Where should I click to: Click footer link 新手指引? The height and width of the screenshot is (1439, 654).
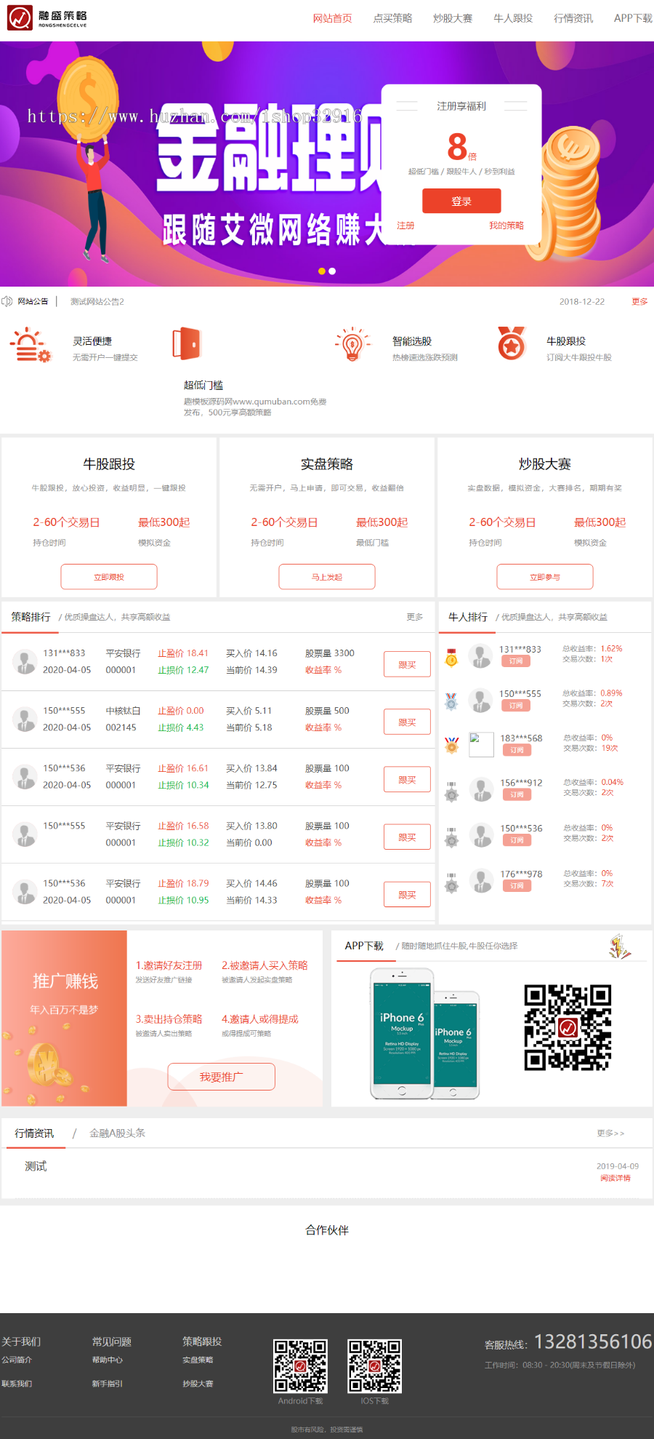tap(108, 1384)
